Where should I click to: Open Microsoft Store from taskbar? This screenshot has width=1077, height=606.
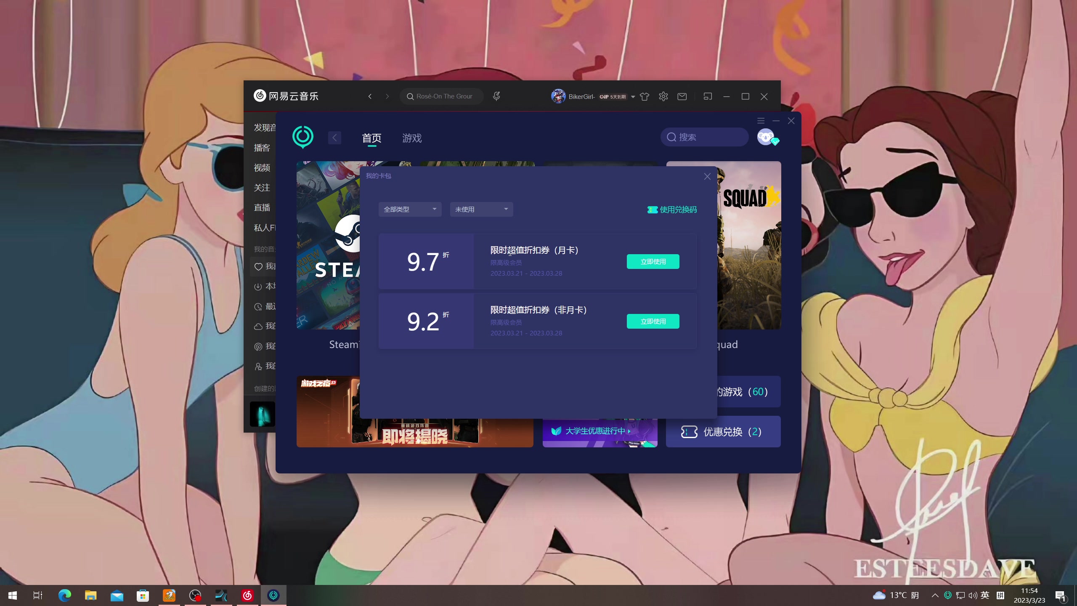pos(143,595)
